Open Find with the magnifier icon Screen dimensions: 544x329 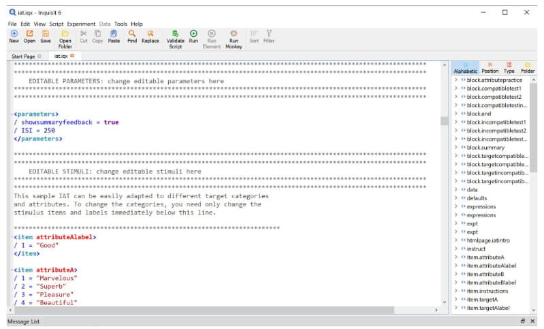(132, 33)
